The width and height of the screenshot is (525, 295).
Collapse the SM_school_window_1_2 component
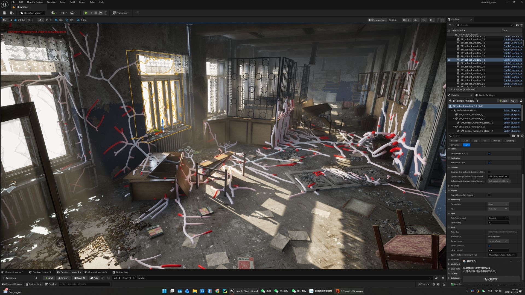454,119
